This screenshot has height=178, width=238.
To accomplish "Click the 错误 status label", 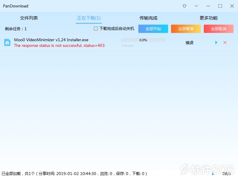I will tap(190, 43).
